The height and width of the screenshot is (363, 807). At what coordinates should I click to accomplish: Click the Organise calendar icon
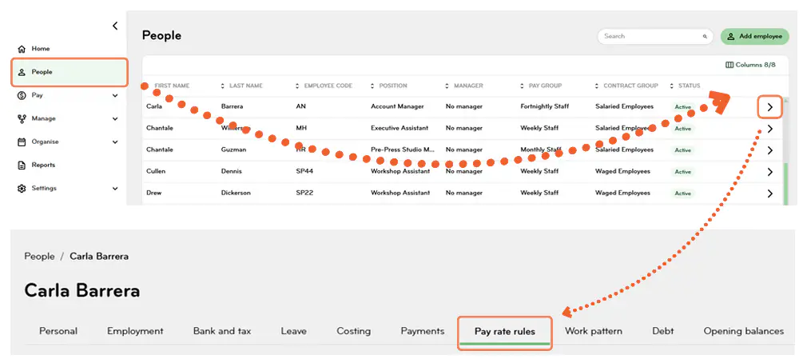point(22,142)
